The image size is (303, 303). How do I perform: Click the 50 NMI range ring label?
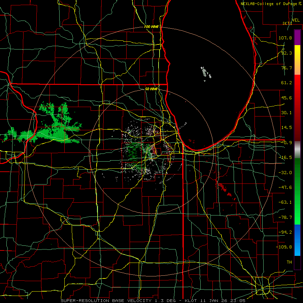151,89
